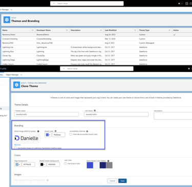Click the favorites star icon in the top window header
Image resolution: width=192 pixels, height=187 pixels.
[x=179, y=4]
